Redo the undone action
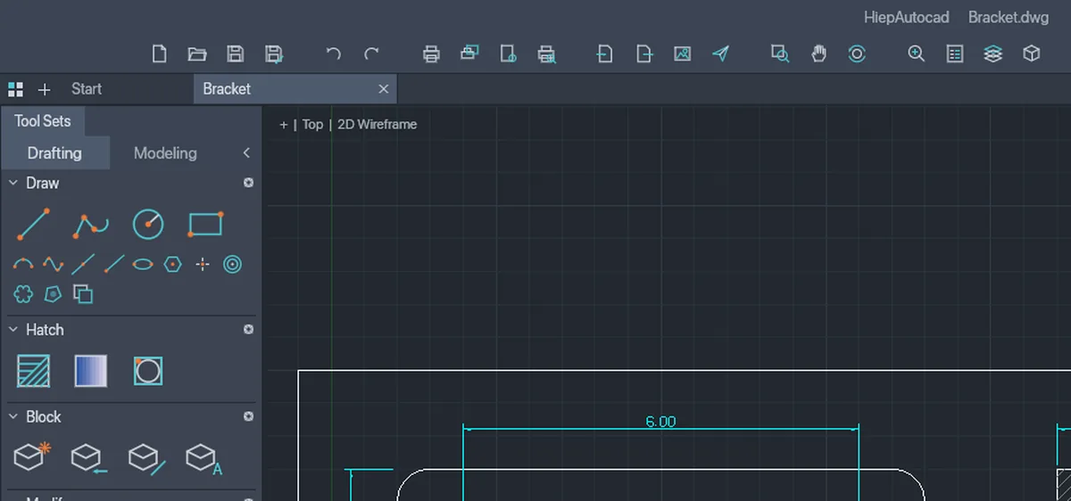 pyautogui.click(x=372, y=53)
